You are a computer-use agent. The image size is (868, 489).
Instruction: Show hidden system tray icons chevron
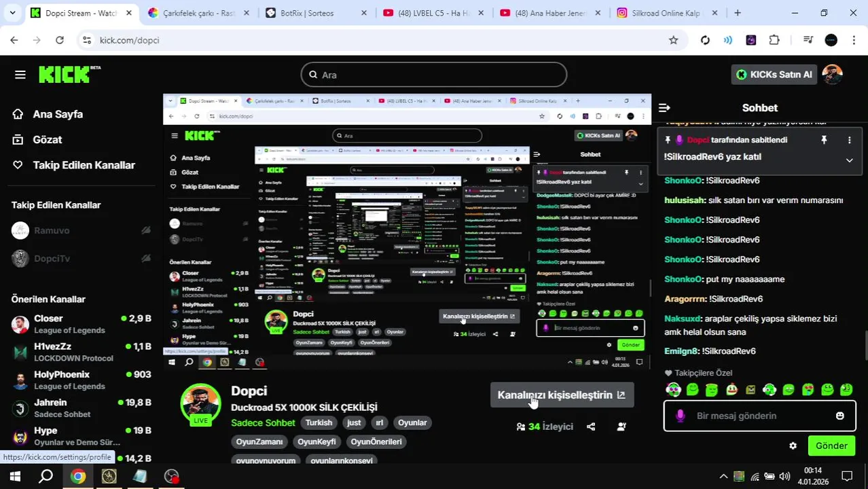point(723,476)
